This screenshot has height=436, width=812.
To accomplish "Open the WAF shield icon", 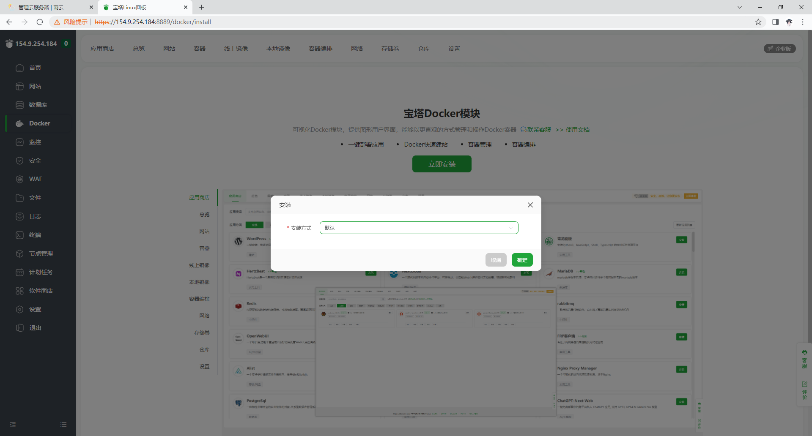I will tap(19, 179).
